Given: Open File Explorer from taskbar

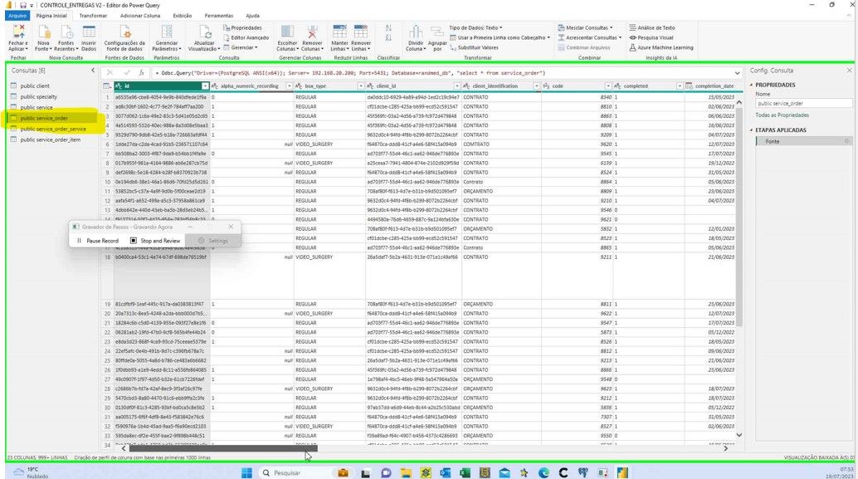Looking at the screenshot, I should (x=406, y=472).
